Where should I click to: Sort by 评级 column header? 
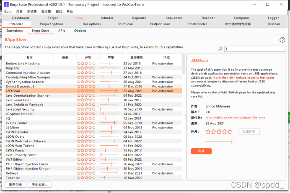(88, 57)
